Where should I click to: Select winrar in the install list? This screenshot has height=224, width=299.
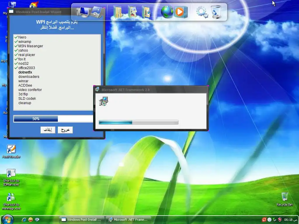[23, 81]
